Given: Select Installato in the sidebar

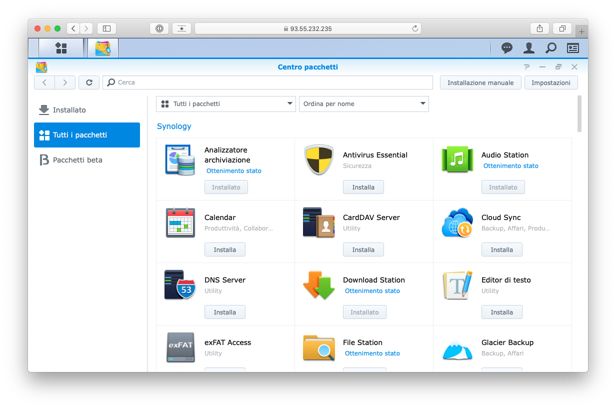Looking at the screenshot, I should point(87,110).
